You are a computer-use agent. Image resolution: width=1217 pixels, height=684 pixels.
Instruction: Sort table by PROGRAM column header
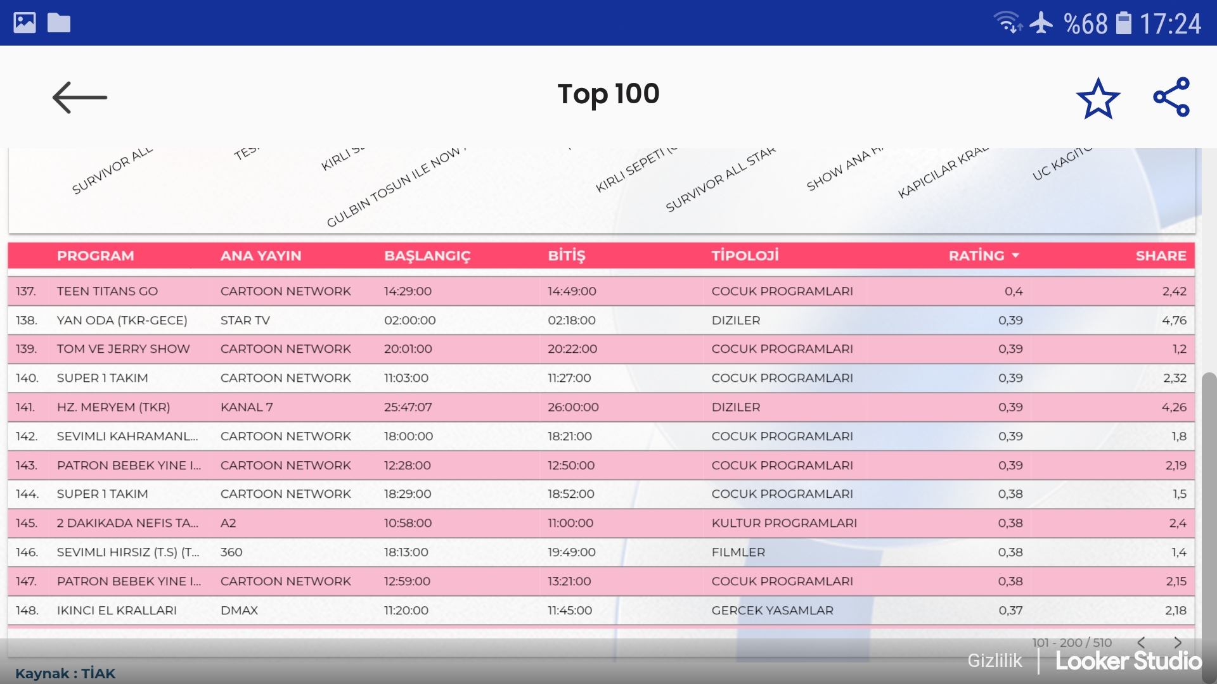pyautogui.click(x=95, y=256)
